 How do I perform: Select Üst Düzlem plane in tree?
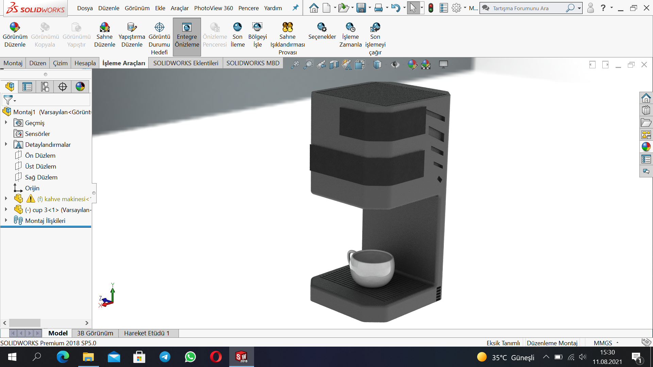40,166
